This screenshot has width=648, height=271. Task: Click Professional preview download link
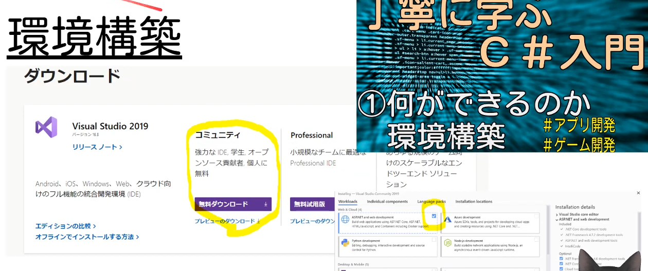click(313, 221)
